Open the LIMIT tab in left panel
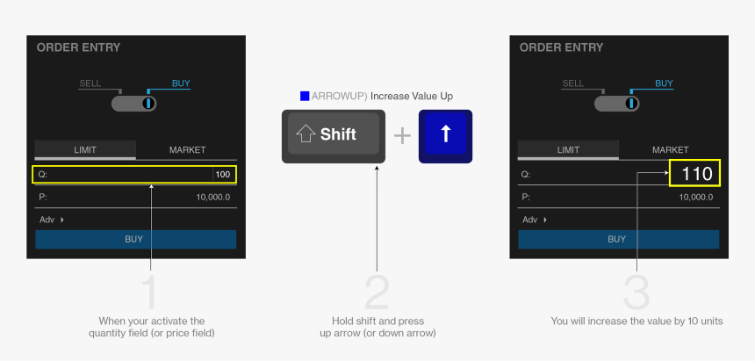Image resolution: width=755 pixels, height=361 pixels. (x=85, y=150)
